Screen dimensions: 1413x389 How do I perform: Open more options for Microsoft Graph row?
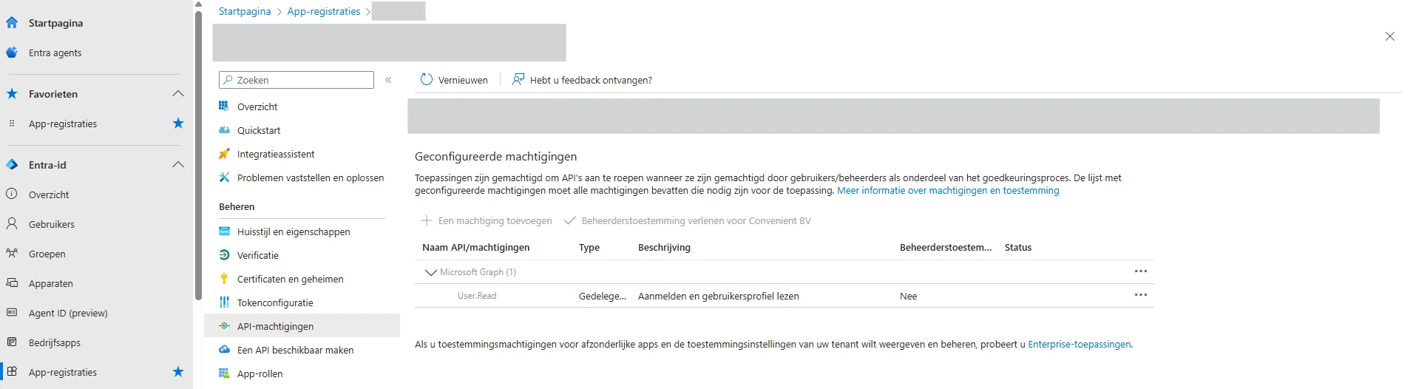tap(1141, 271)
